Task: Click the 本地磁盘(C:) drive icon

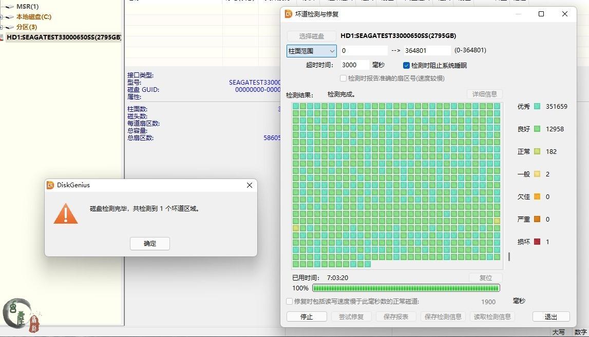Action: pyautogui.click(x=10, y=17)
